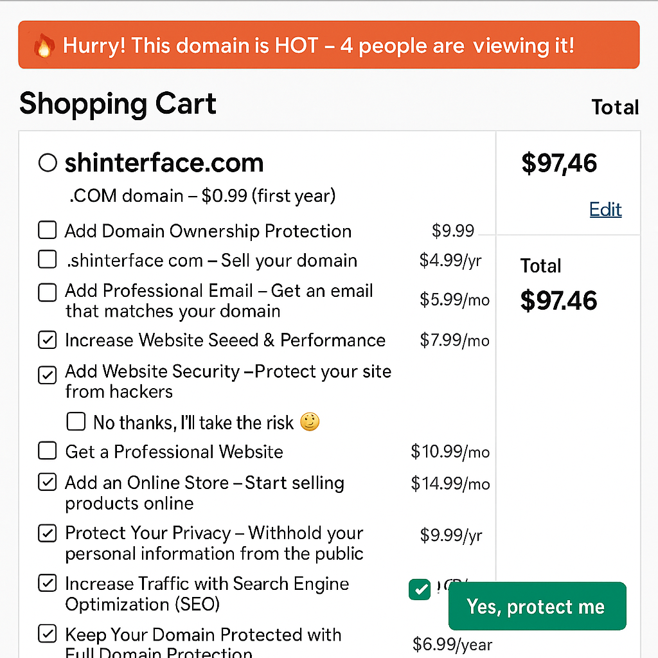Uncheck Increase Traffic with SEO
Viewport: 658px width, 658px height.
pos(47,583)
